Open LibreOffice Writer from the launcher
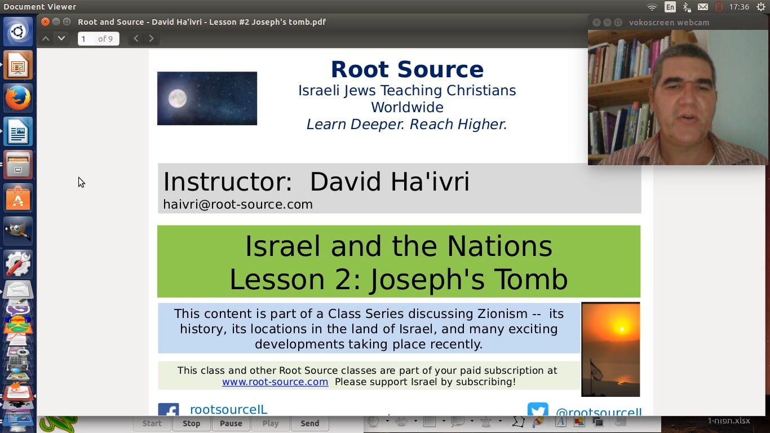This screenshot has height=433, width=770. coord(18,131)
